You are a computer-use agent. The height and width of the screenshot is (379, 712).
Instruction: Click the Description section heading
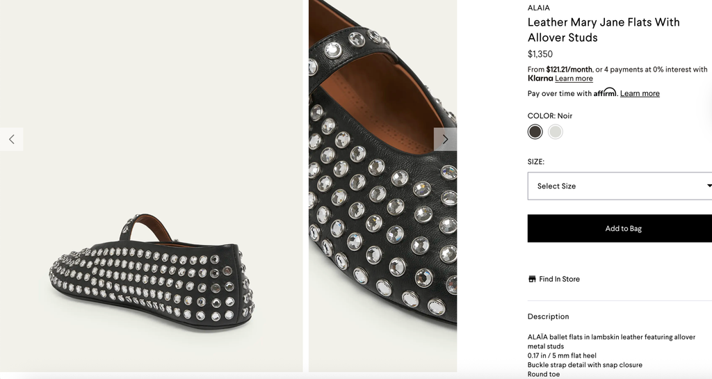[548, 316]
